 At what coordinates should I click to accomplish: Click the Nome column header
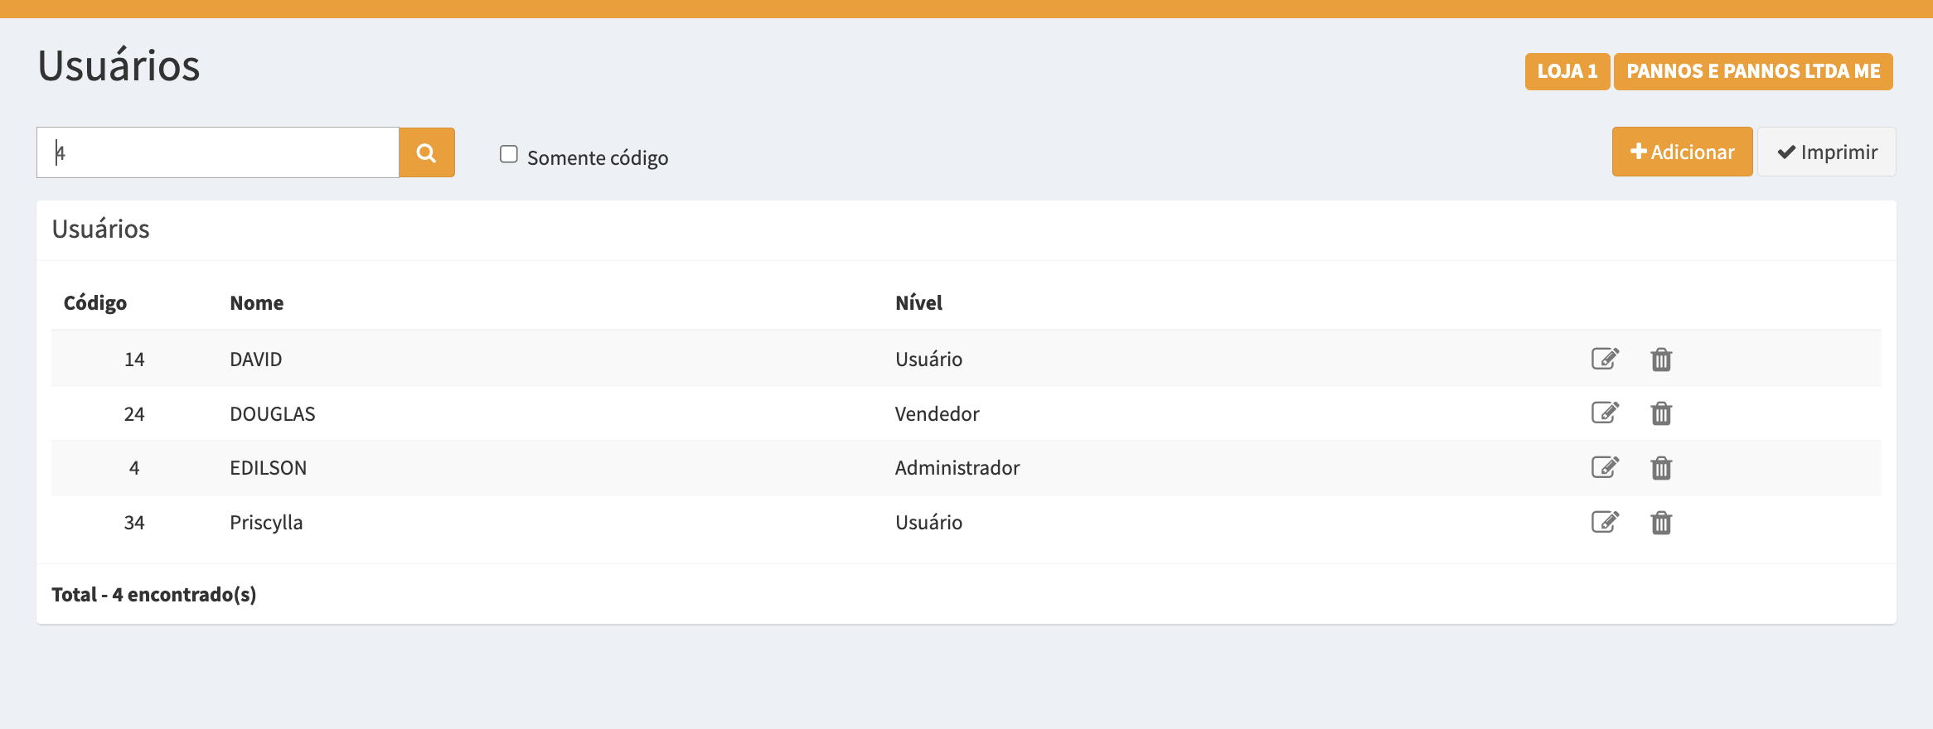pos(257,303)
